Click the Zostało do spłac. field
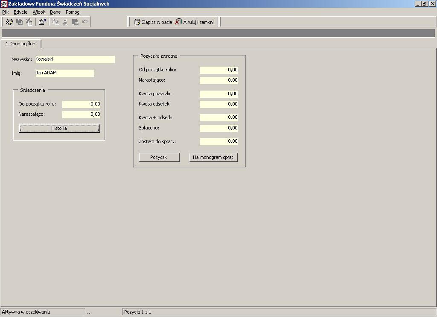437x317 pixels. click(x=218, y=141)
